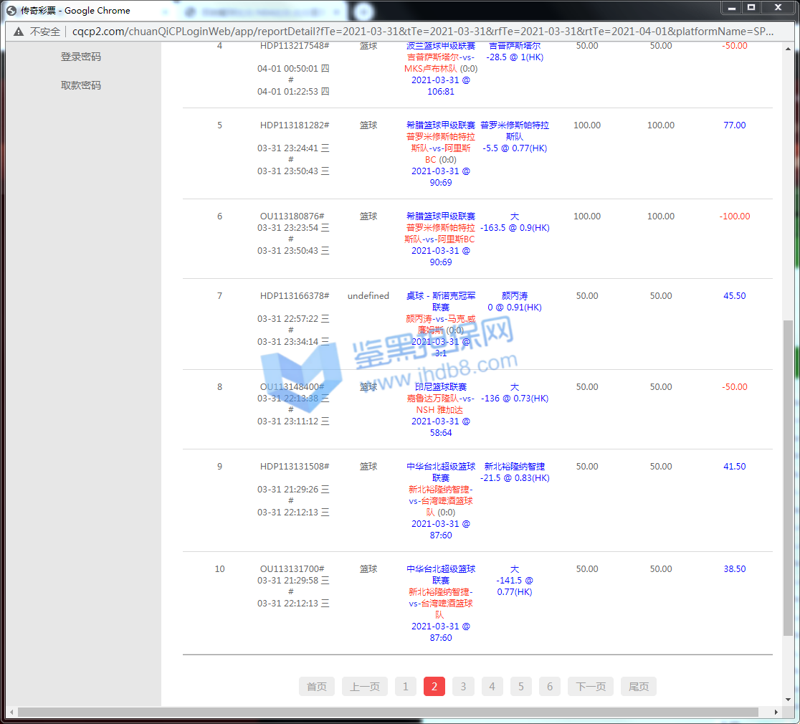Select page 3 in pagination
The height and width of the screenshot is (724, 800).
(x=463, y=687)
